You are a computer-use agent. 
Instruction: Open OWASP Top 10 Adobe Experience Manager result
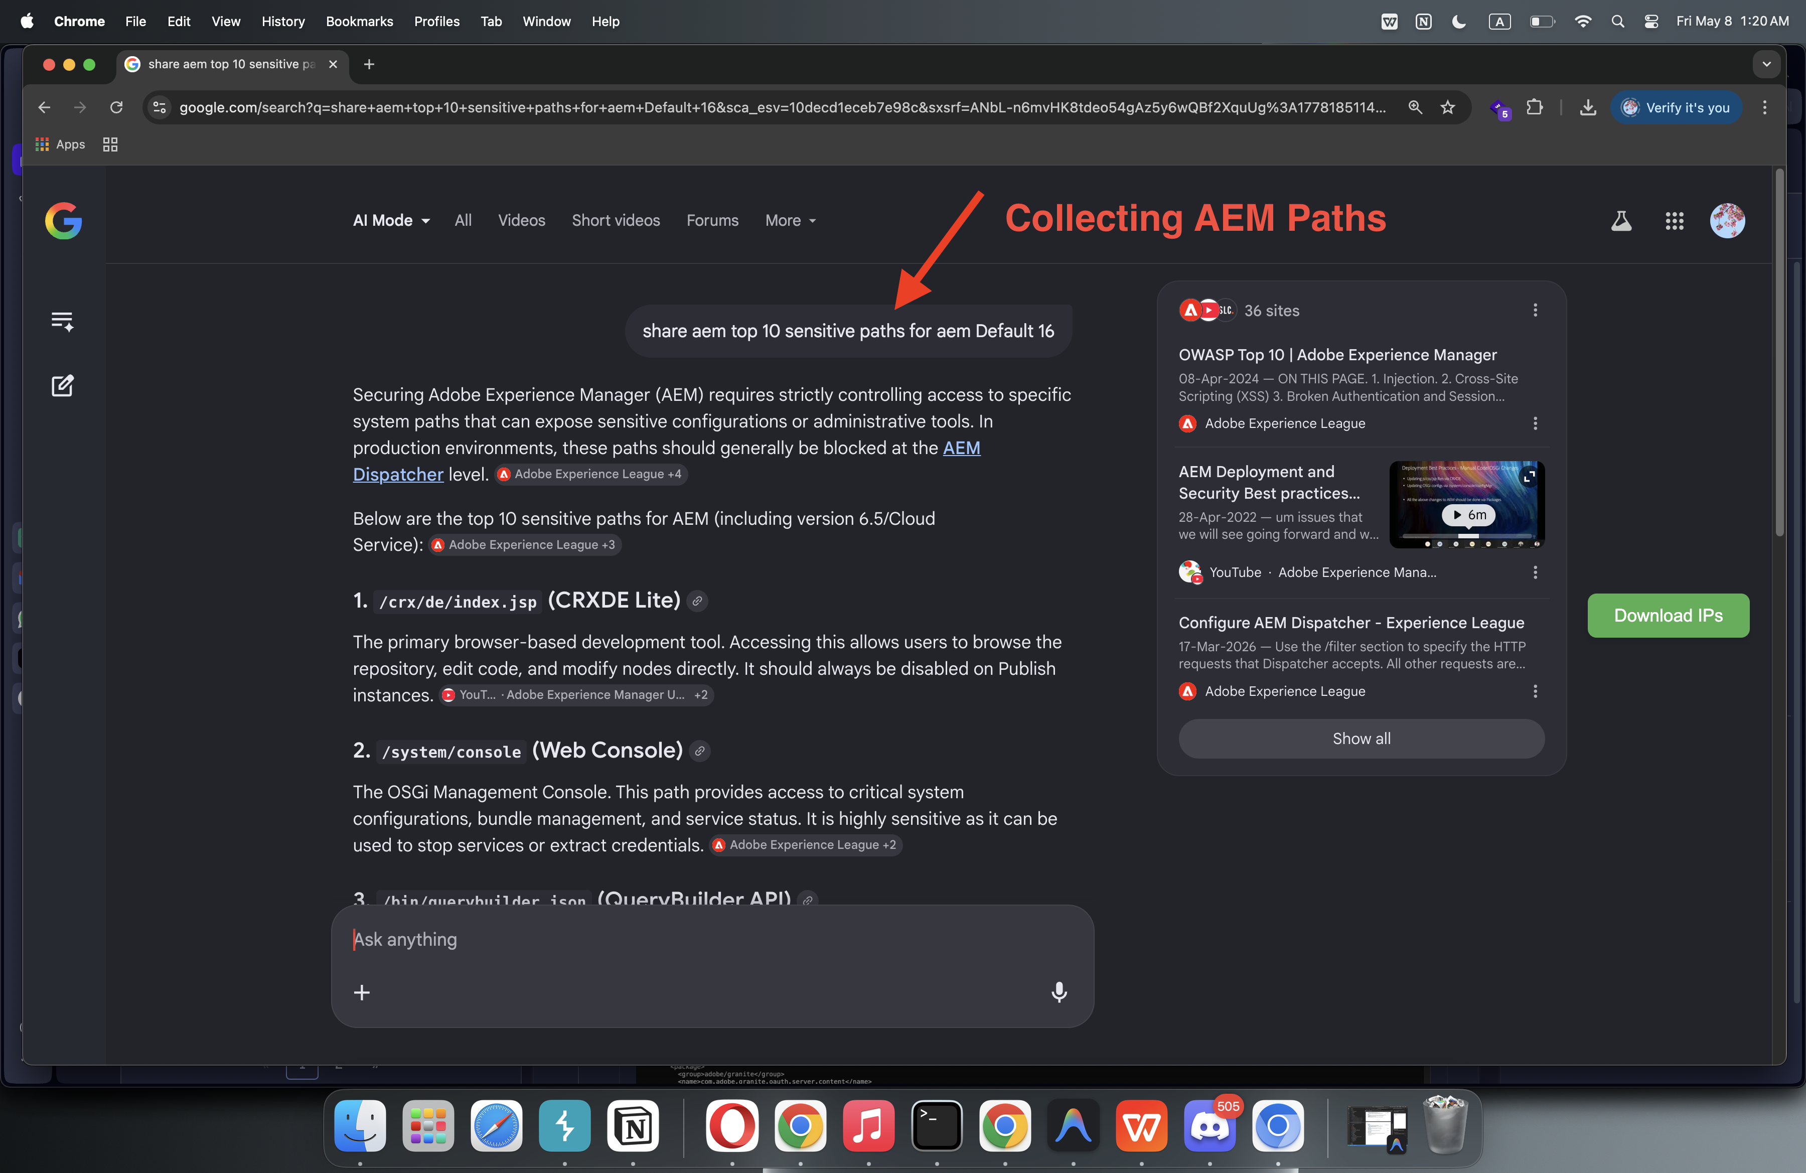click(1337, 355)
